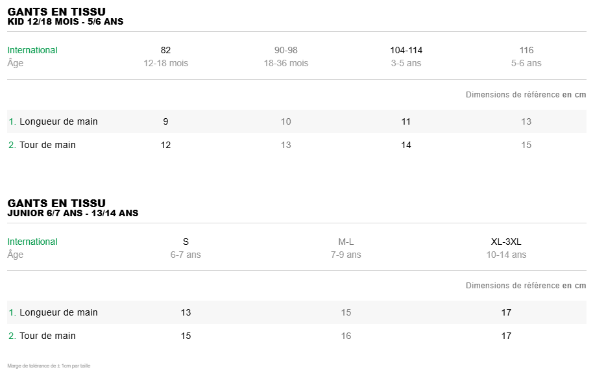Click the kid size 82 column header
This screenshot has width=606, height=387.
coord(165,50)
